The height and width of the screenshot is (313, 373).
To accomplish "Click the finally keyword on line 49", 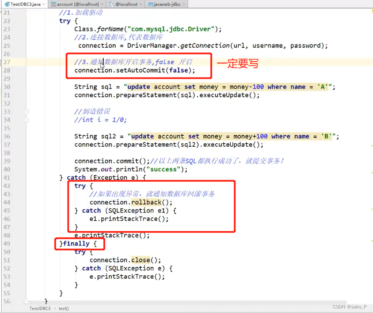I will (x=76, y=244).
